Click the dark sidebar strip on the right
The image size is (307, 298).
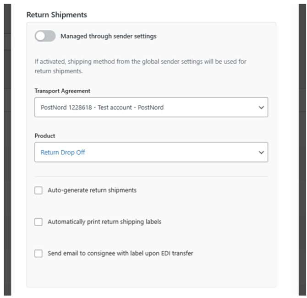tap(302, 150)
